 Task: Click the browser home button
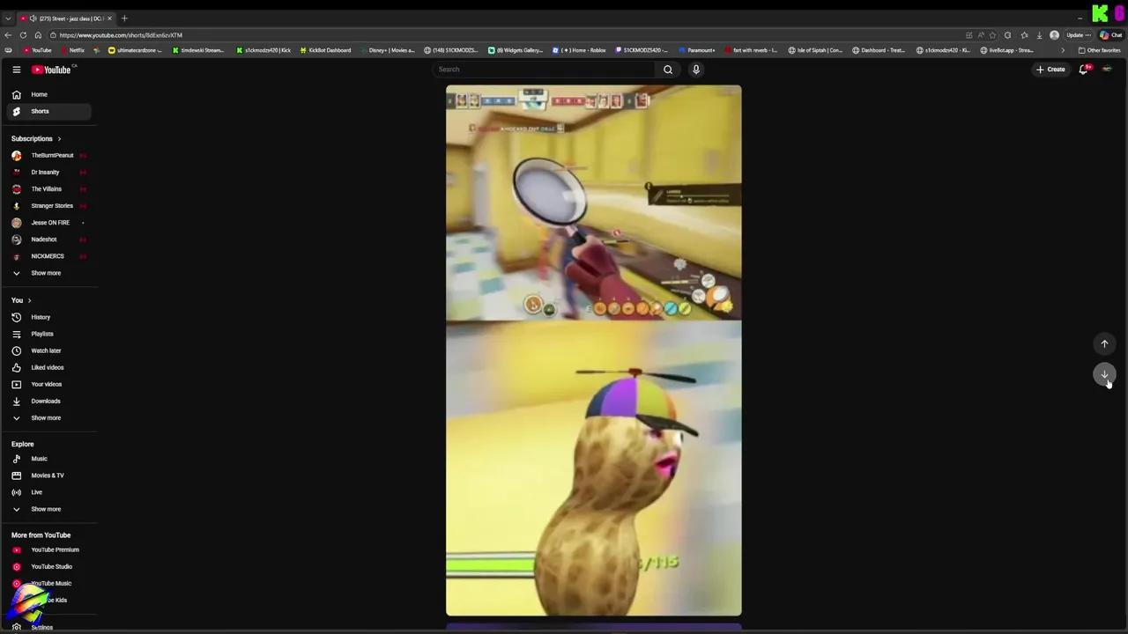click(x=37, y=35)
